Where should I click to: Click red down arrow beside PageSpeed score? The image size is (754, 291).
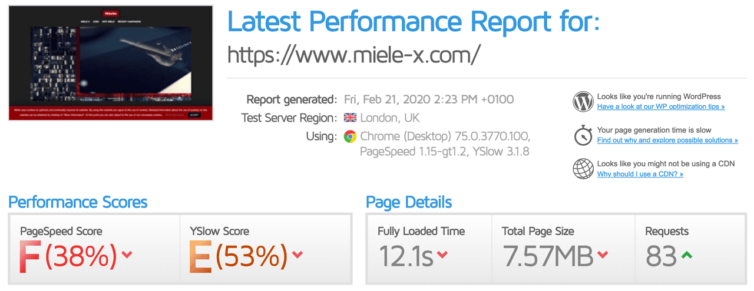[x=127, y=255]
